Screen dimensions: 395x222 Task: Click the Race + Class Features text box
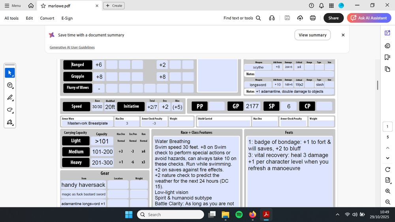click(197, 172)
